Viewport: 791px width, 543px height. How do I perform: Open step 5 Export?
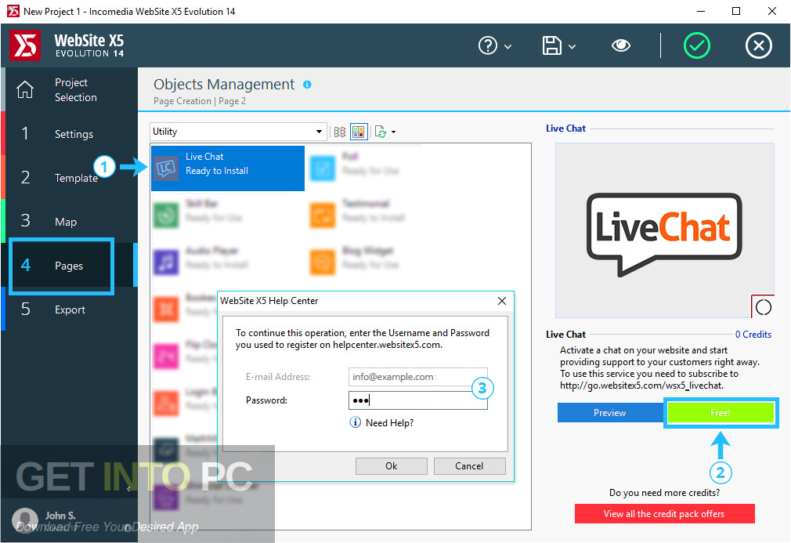pyautogui.click(x=70, y=310)
